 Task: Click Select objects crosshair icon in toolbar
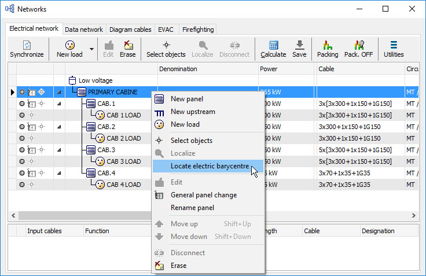[x=166, y=45]
